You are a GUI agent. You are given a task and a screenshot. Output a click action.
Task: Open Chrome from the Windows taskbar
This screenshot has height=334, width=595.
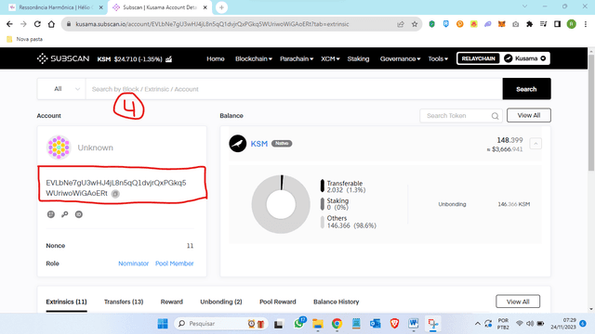coord(337,324)
